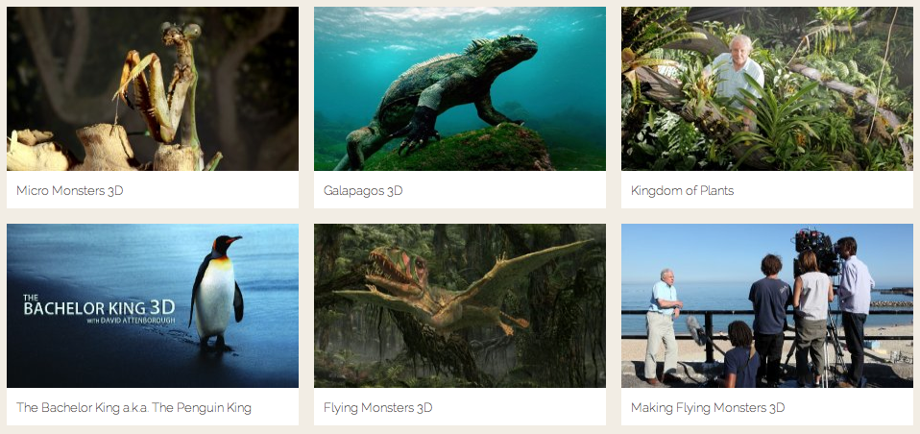
Task: Open the Galapagos 3D title link
Action: 363,191
